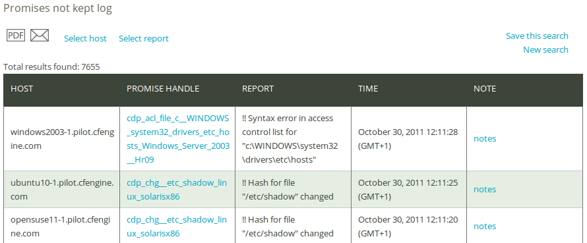587x243 pixels.
Task: Email the report via envelope icon
Action: click(40, 35)
